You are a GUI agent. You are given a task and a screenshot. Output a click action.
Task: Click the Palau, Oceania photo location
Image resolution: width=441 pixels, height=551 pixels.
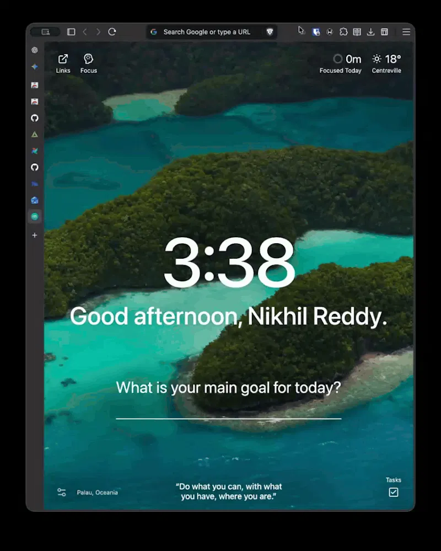97,493
